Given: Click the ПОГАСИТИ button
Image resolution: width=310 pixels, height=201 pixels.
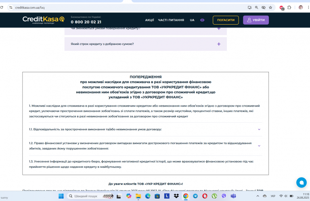Looking at the screenshot, I should click(226, 20).
